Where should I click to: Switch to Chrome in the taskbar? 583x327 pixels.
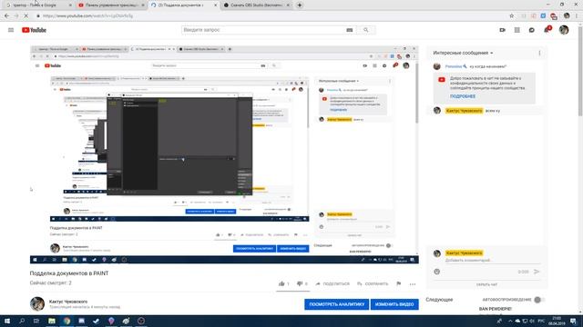[66, 321]
